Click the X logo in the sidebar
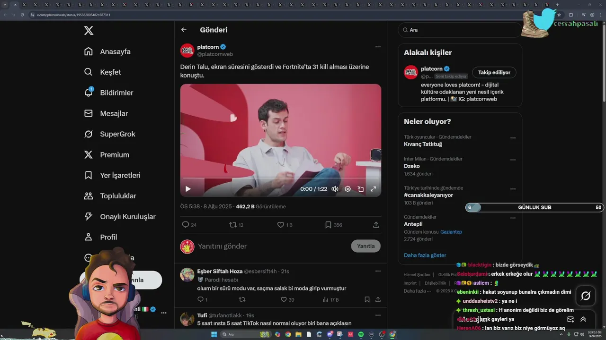The width and height of the screenshot is (606, 340). click(x=89, y=31)
